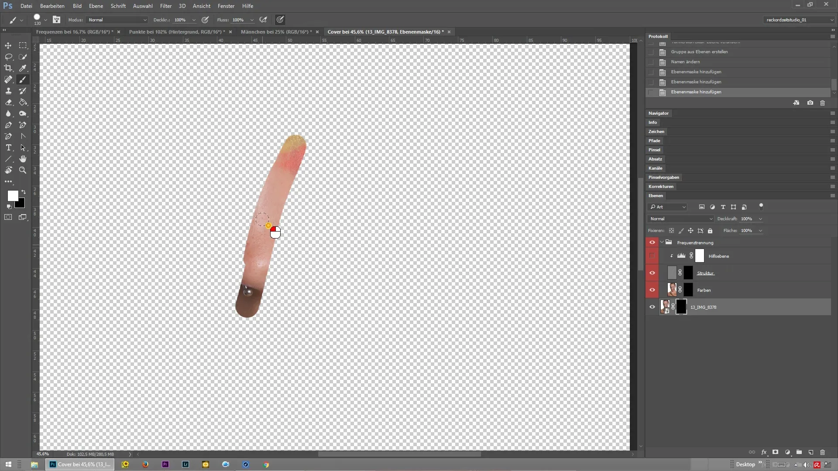Enter Quick Mask mode
Image resolution: width=838 pixels, height=471 pixels.
[8, 217]
